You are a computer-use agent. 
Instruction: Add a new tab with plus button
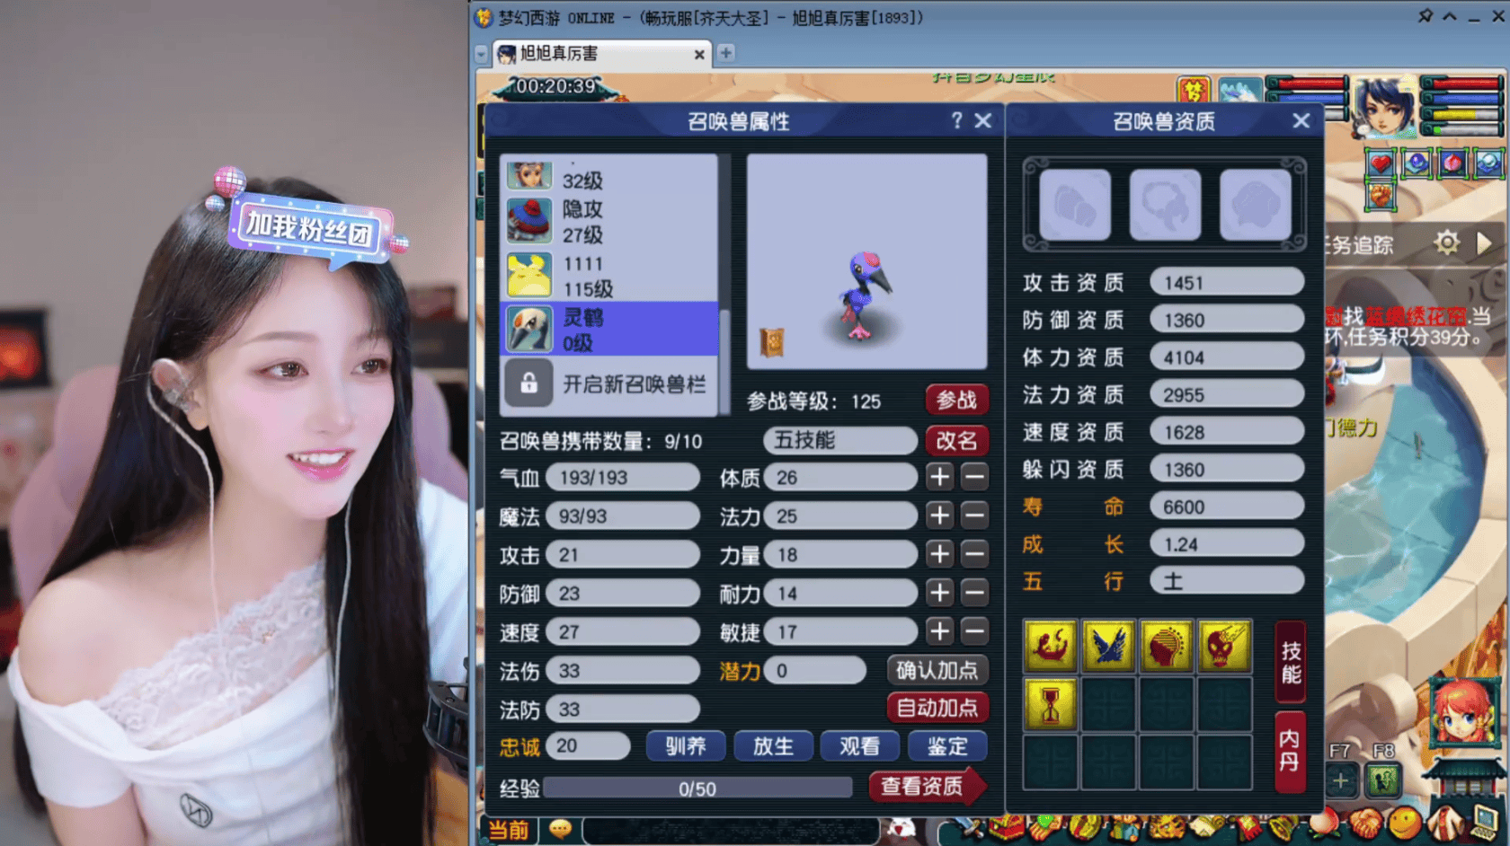725,53
